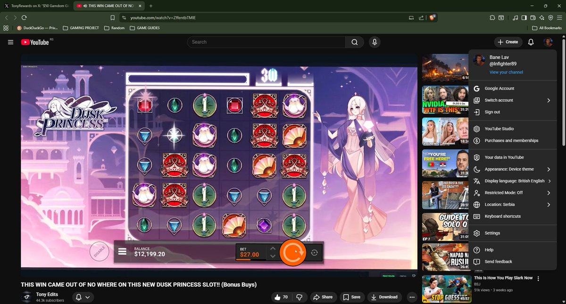
Task: Open Leo AI sparkle icon
Action: click(x=542, y=17)
